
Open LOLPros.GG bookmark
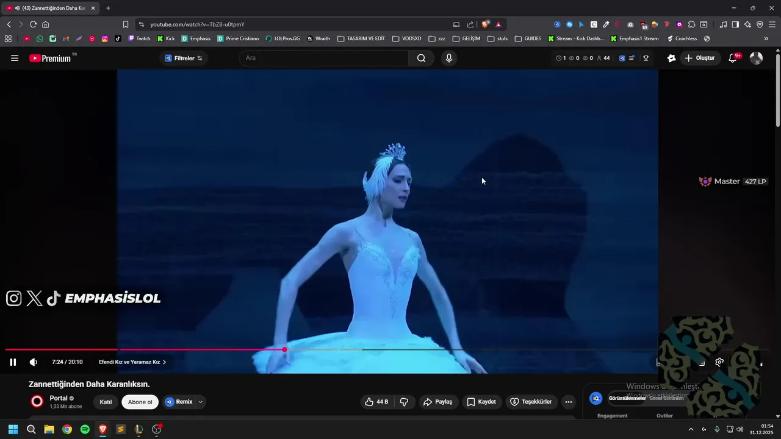[x=283, y=38]
